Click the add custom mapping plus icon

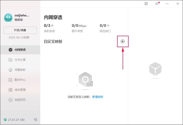123,41
